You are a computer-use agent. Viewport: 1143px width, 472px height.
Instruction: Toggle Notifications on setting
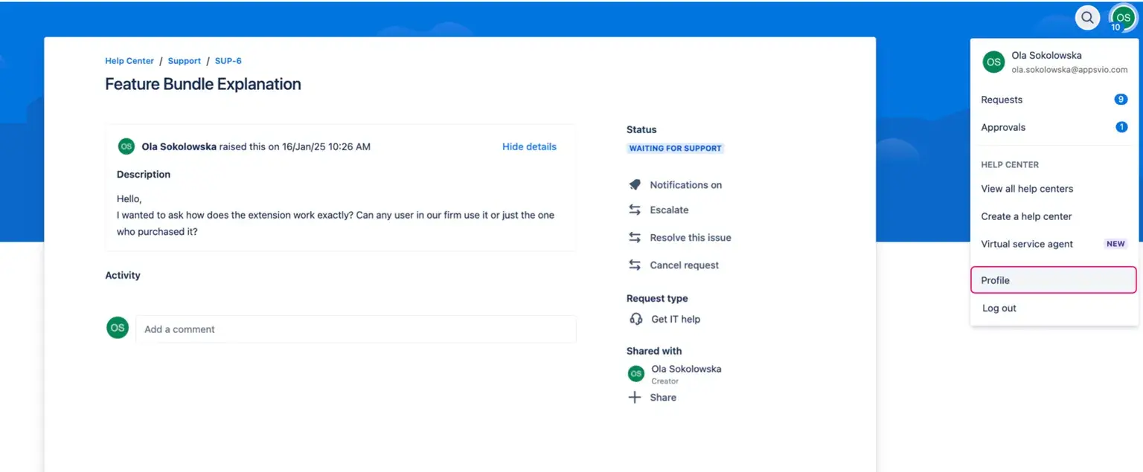coord(685,185)
